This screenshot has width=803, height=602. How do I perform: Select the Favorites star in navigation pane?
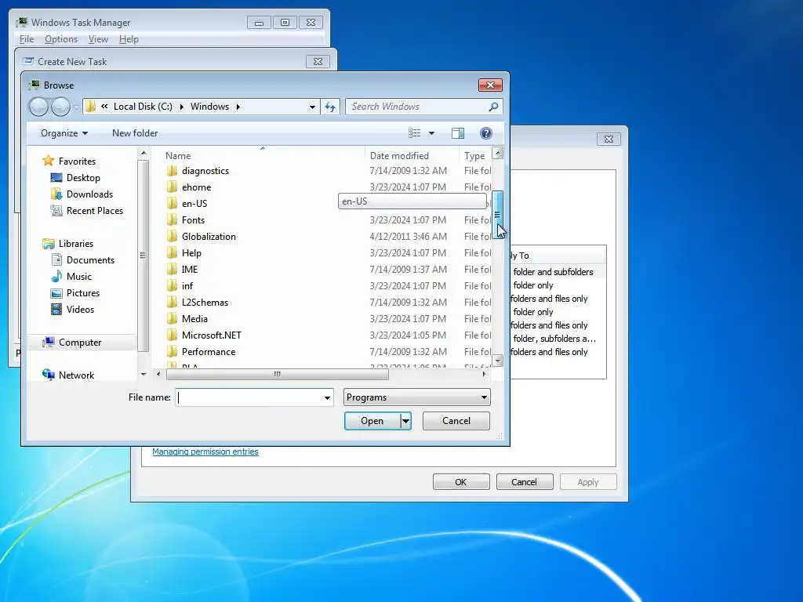pyautogui.click(x=48, y=161)
